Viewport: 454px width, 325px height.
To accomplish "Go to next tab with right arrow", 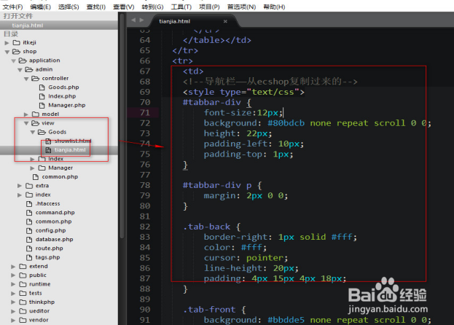I will 141,20.
